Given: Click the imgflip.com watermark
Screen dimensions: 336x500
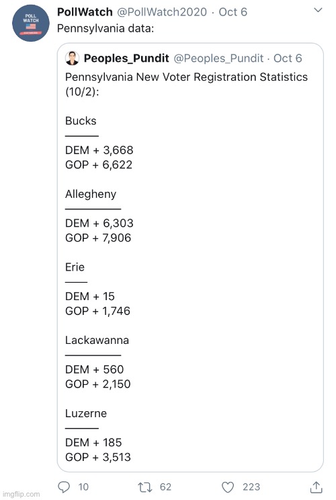Looking at the screenshot, I should 22,494.
